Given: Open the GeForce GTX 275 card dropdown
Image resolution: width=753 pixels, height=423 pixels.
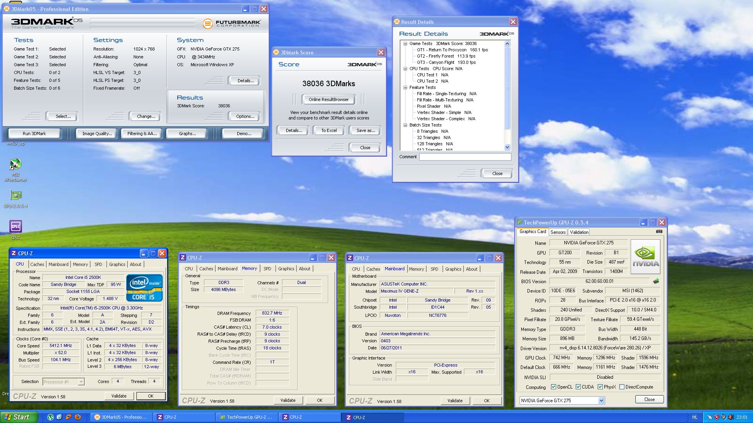Looking at the screenshot, I should (x=601, y=400).
